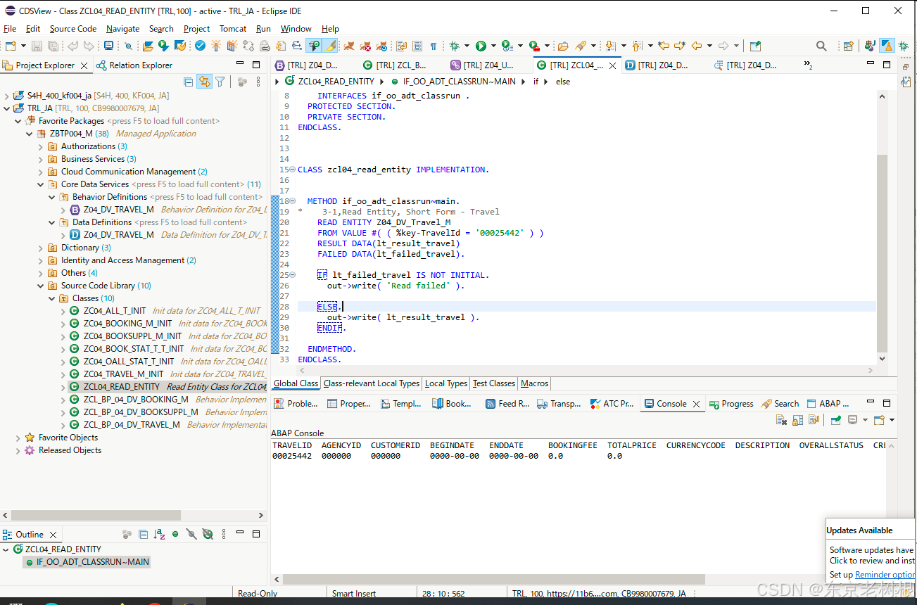Switch to Macros tab

(534, 383)
